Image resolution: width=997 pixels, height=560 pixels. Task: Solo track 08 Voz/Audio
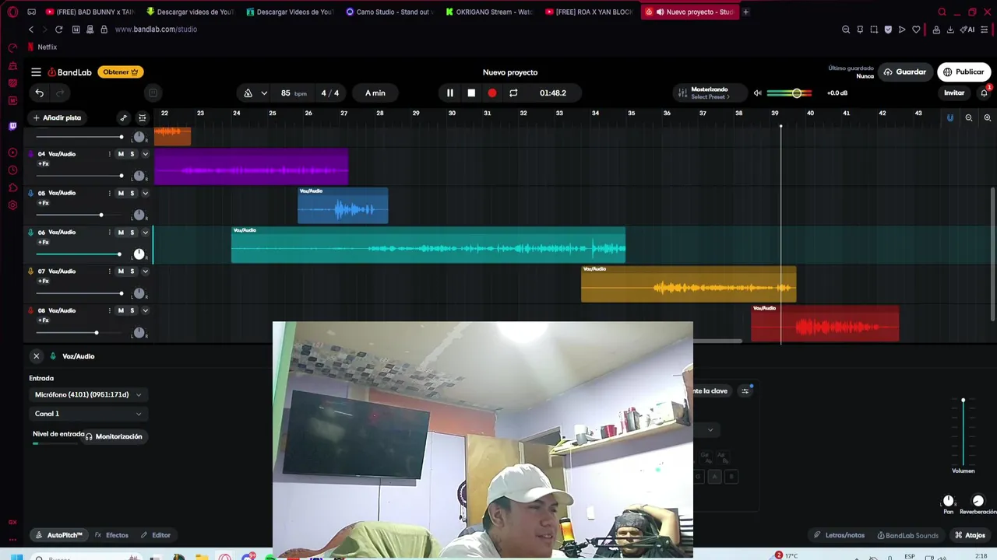click(132, 310)
